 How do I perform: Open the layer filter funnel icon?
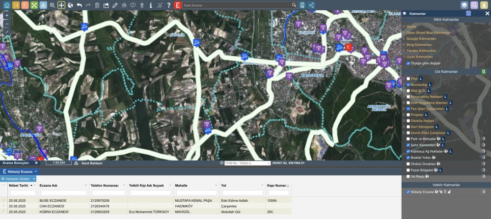pyautogui.click(x=468, y=14)
